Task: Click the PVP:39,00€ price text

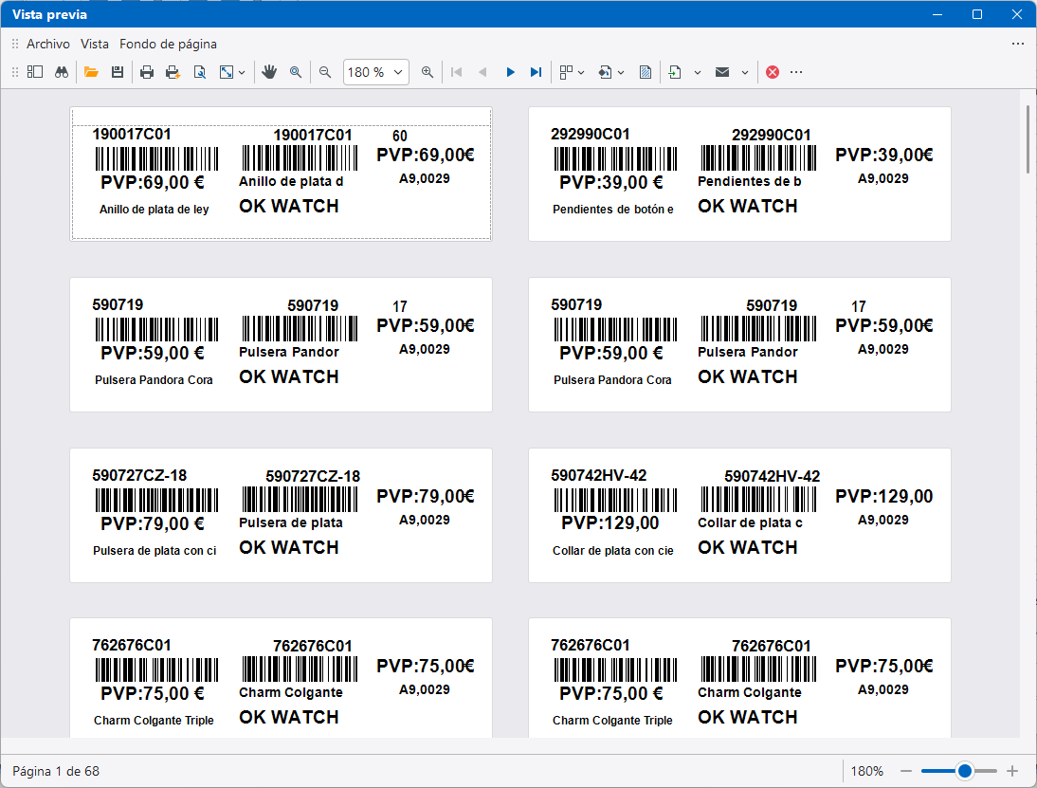Action: click(x=884, y=155)
